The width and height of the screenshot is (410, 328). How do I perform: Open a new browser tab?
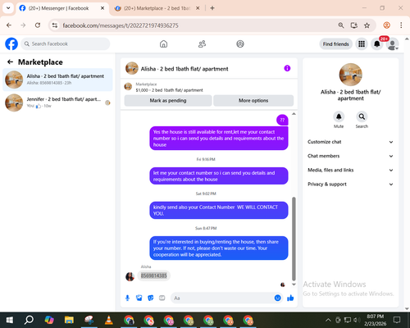tap(212, 8)
